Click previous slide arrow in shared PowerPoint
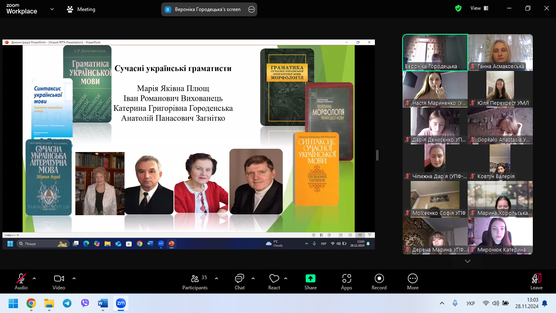Screen dimensions: 556x313 click(x=314, y=235)
